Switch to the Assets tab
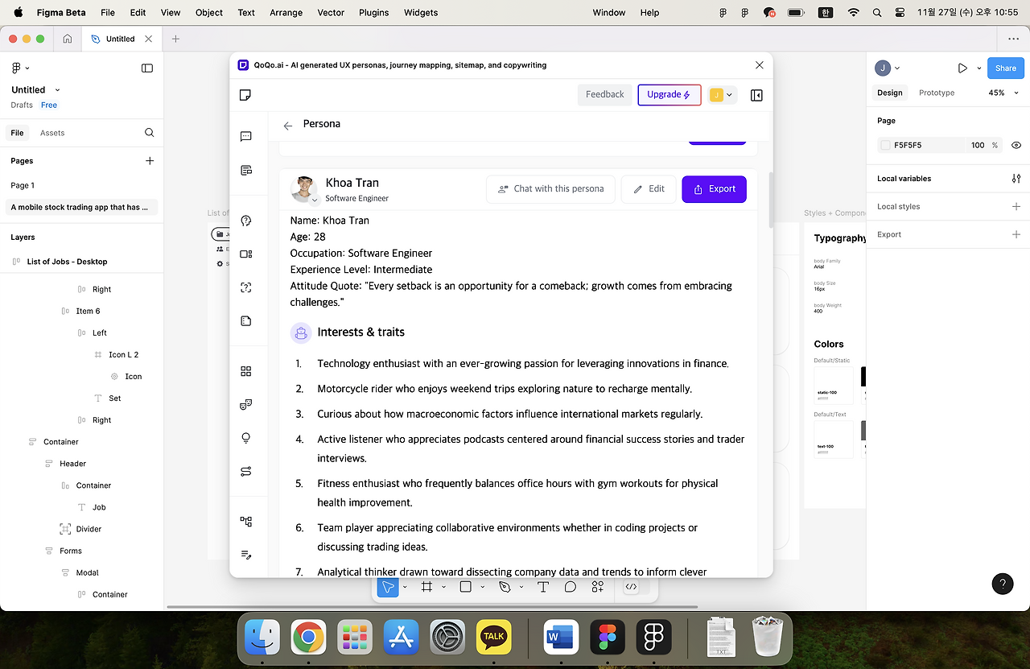The image size is (1030, 669). (52, 133)
